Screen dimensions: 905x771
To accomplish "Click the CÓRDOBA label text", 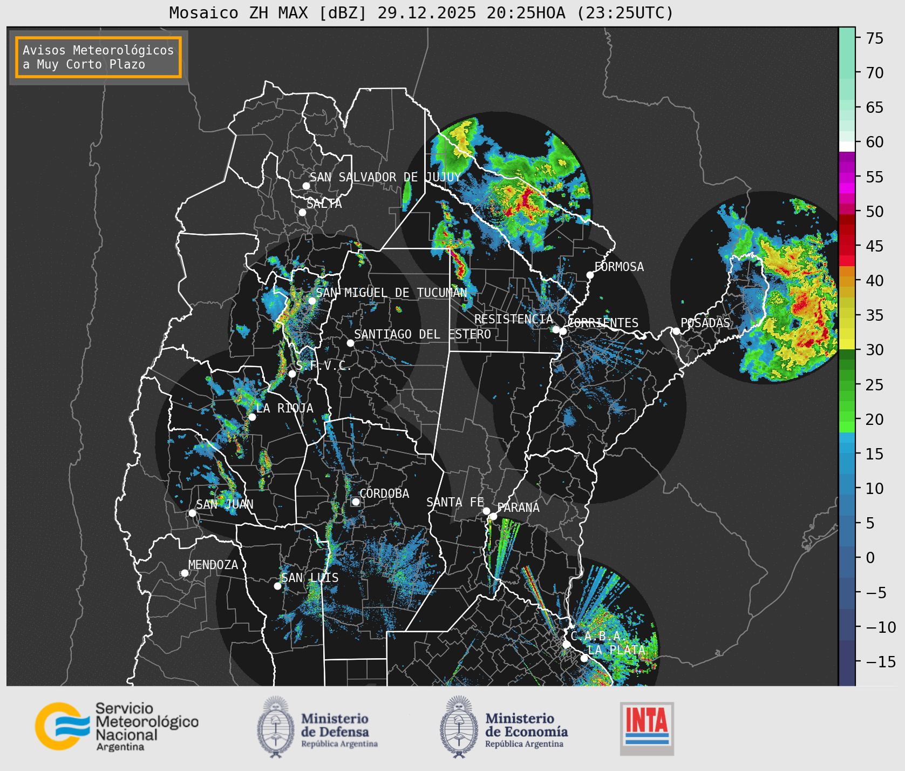I will pyautogui.click(x=384, y=493).
